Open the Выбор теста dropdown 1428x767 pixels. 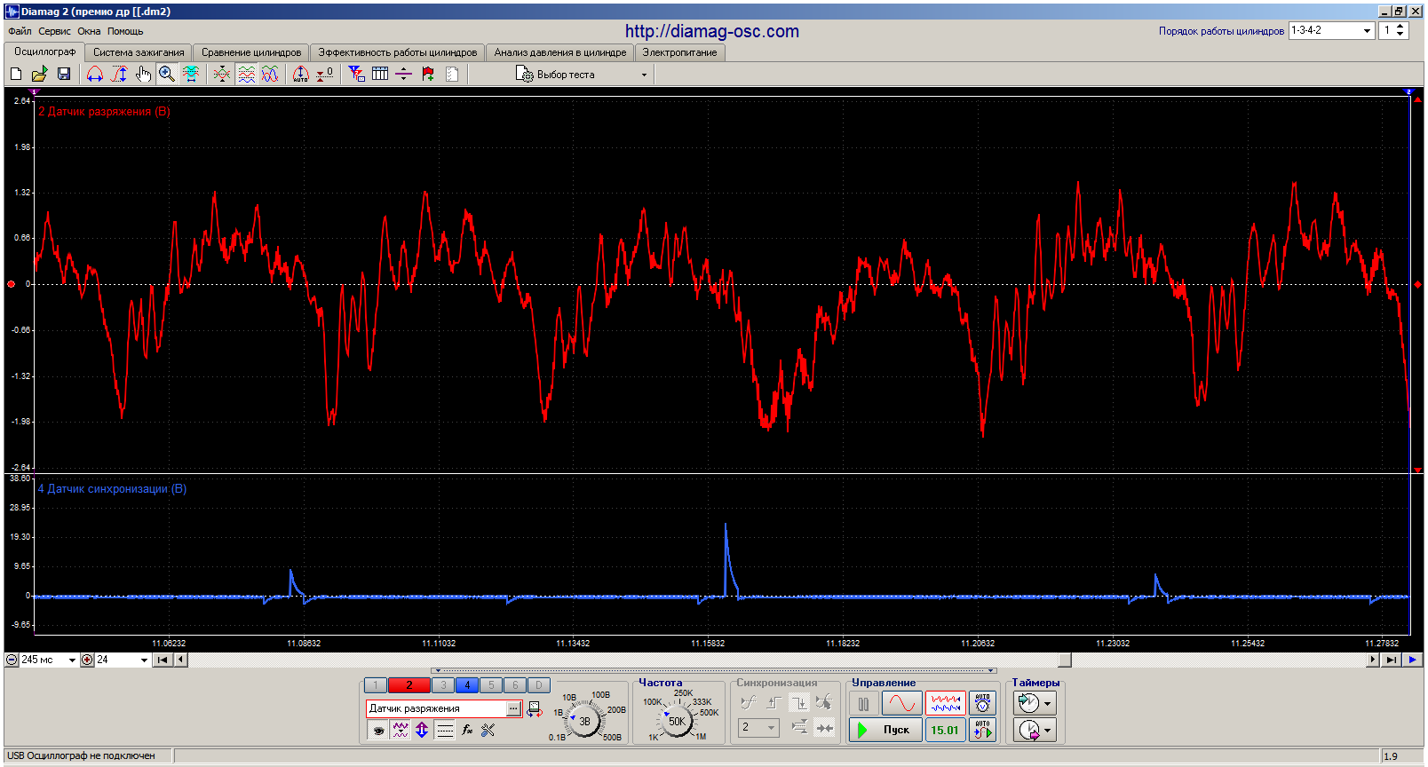coord(582,75)
